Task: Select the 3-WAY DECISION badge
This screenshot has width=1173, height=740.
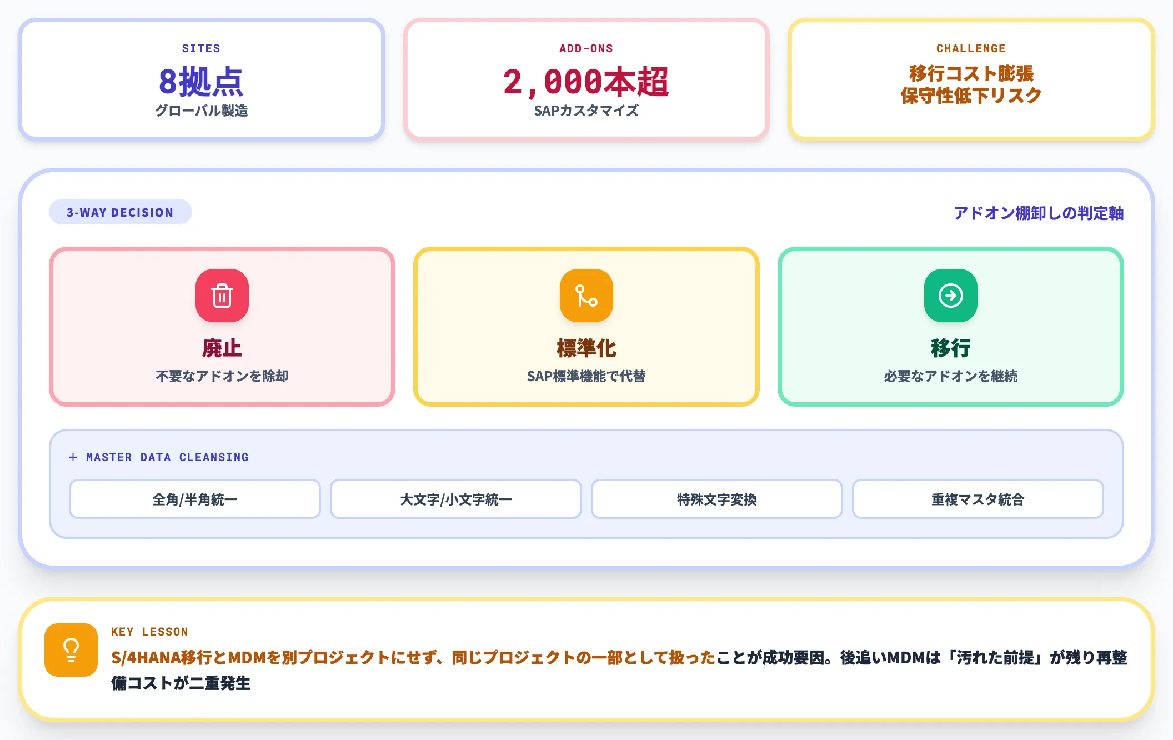Action: coord(121,212)
